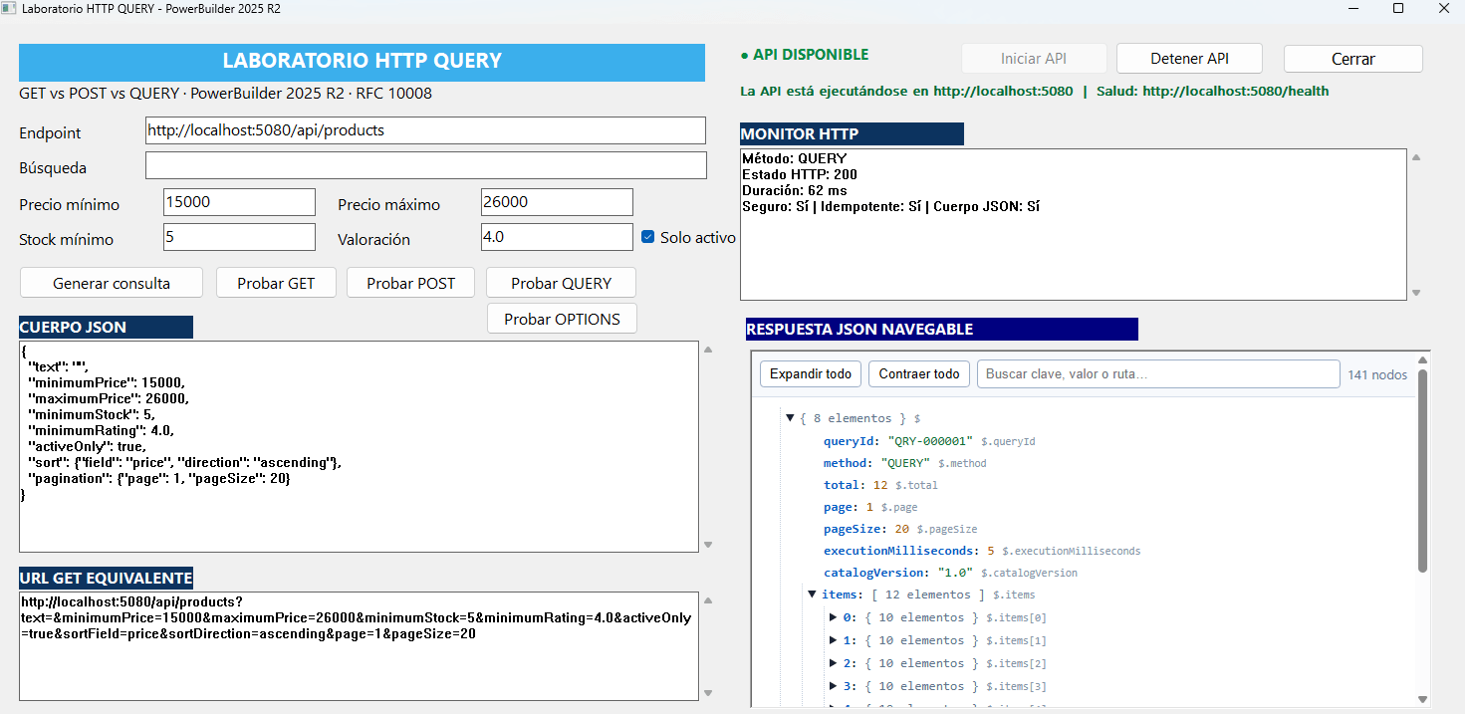1465x714 pixels.
Task: Click the CUERPO JSON scroll up arrow
Action: point(708,350)
